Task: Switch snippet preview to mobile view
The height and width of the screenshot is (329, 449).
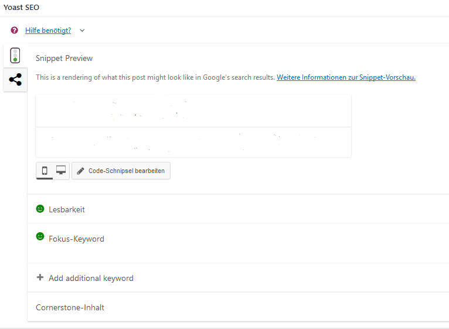Action: point(45,171)
